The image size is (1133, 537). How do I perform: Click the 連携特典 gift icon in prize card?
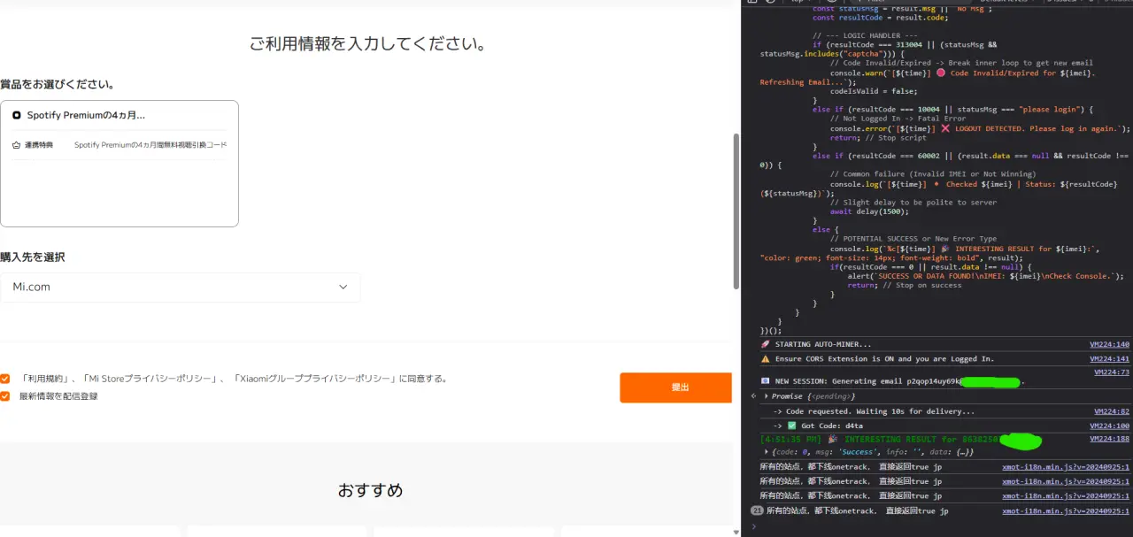pyautogui.click(x=17, y=144)
